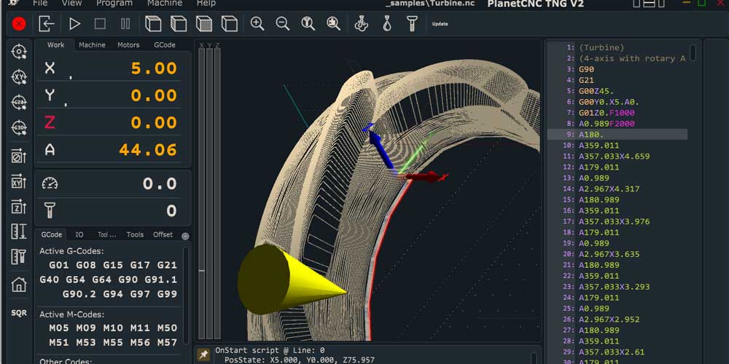The image size is (729, 364).
Task: Select the front view cube with hatched front face
Action: [x=203, y=24]
